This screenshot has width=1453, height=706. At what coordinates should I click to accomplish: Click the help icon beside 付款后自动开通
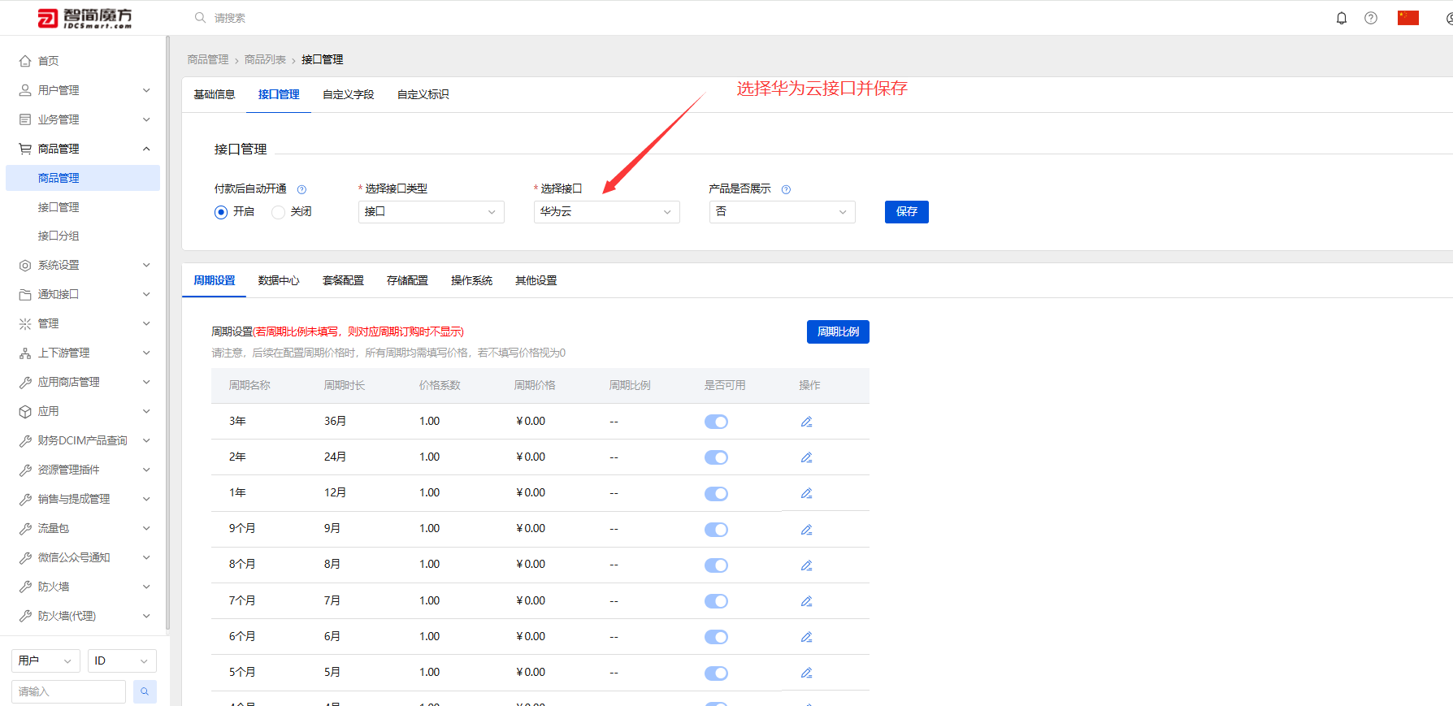pyautogui.click(x=301, y=189)
